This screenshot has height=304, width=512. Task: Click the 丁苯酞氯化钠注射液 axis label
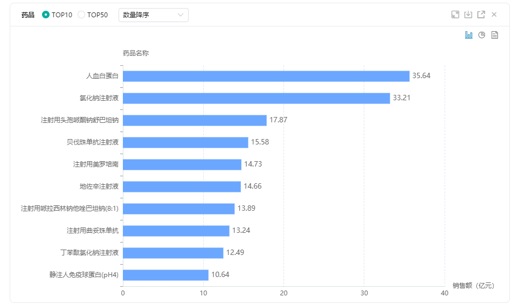(89, 253)
